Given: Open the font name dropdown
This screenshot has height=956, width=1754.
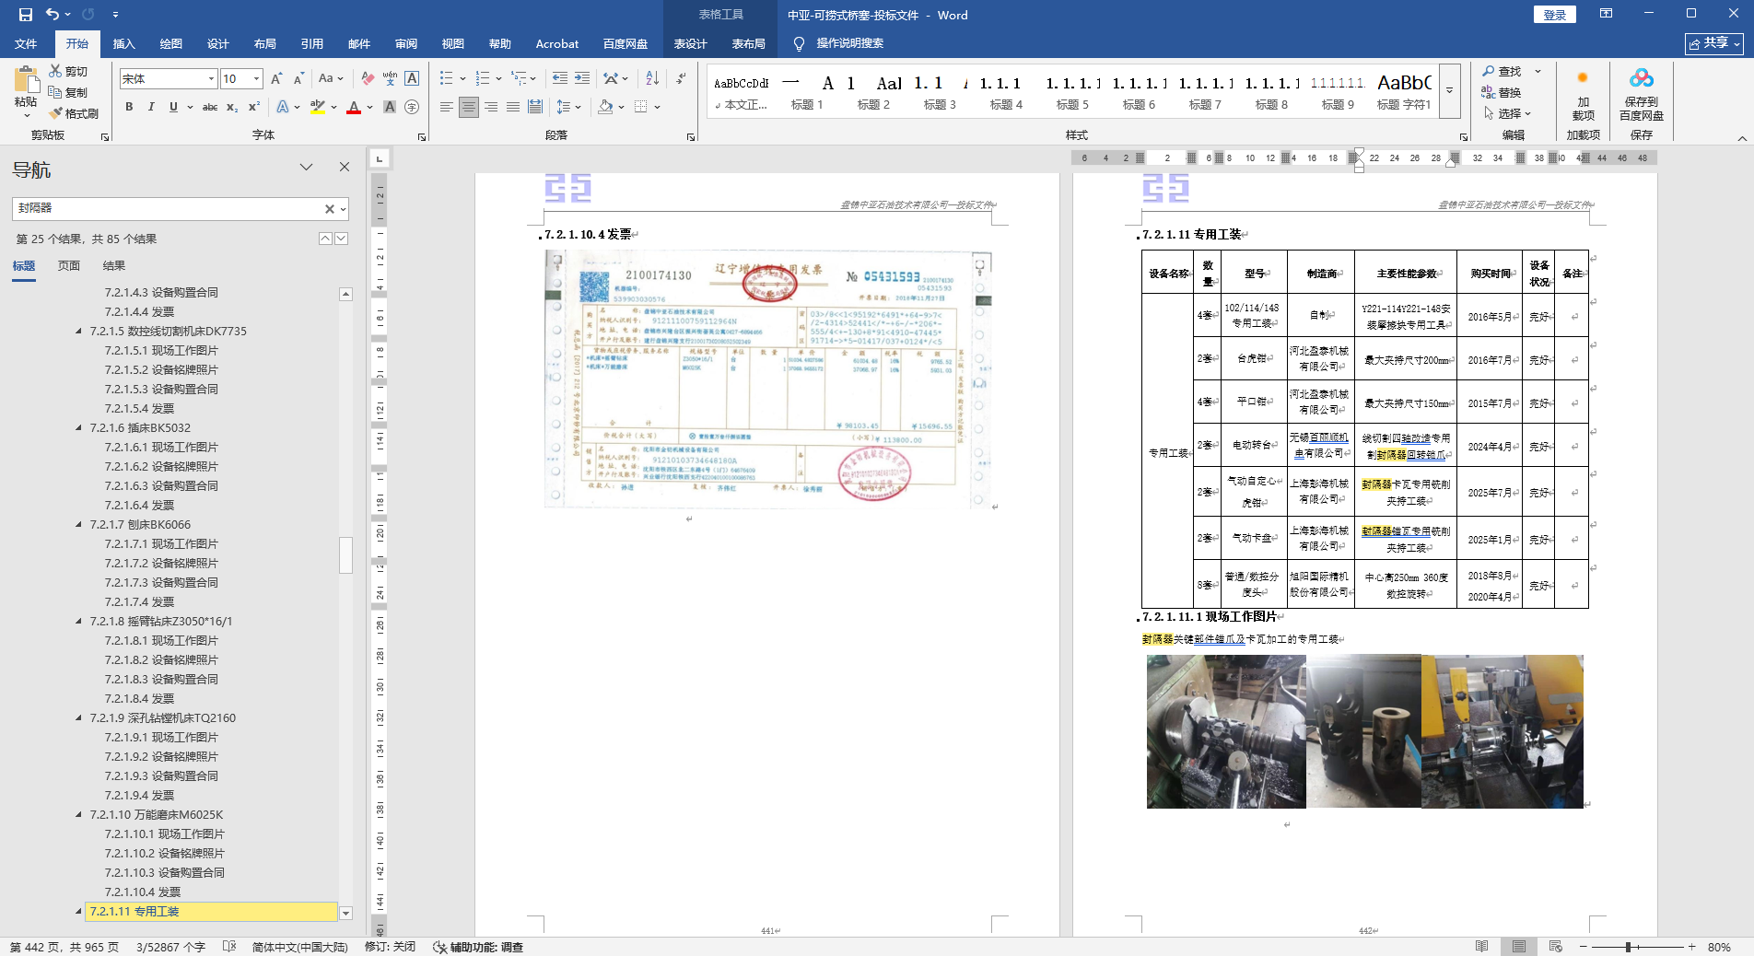Looking at the screenshot, I should [211, 79].
